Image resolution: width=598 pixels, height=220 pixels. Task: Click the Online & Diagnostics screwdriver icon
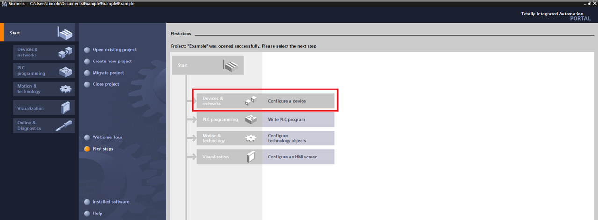coord(64,125)
